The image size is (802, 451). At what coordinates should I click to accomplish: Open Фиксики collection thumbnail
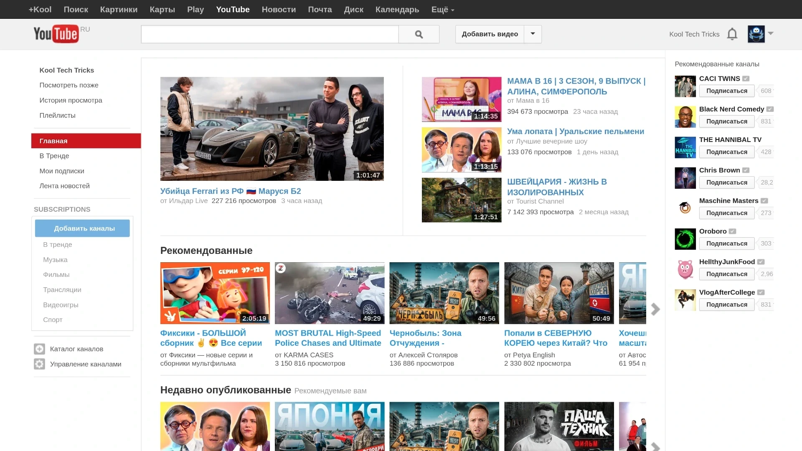click(x=215, y=293)
